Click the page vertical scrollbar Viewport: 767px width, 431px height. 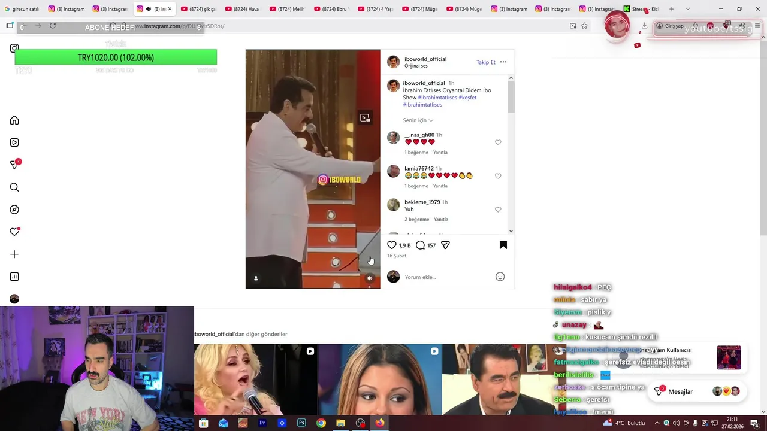pos(763,138)
